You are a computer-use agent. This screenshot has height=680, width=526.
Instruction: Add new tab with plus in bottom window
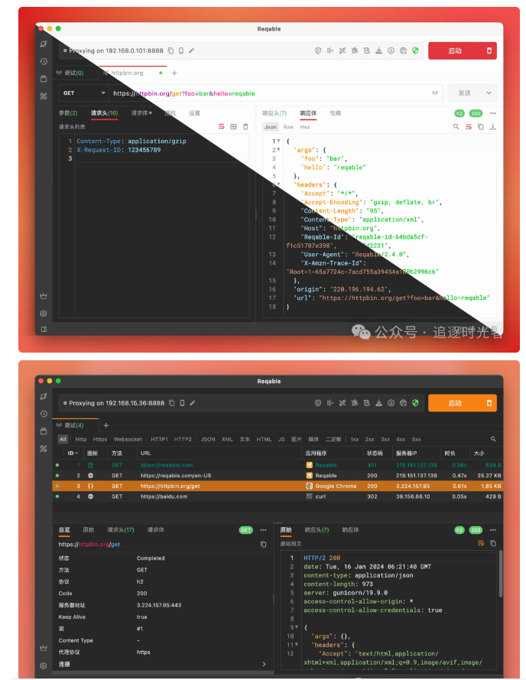click(106, 425)
